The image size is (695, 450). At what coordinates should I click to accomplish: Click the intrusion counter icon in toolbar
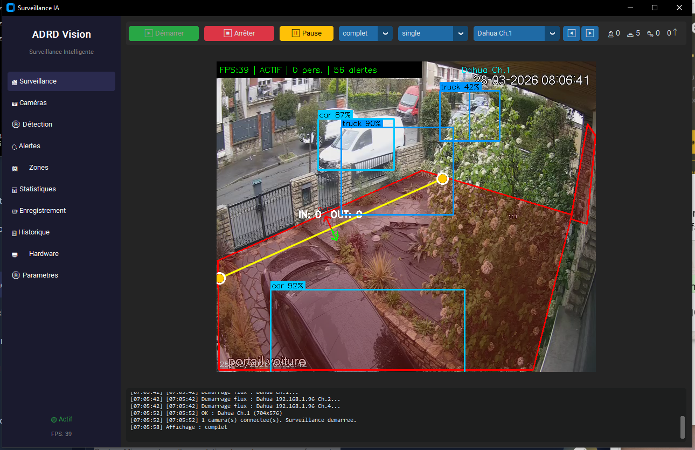coord(649,33)
